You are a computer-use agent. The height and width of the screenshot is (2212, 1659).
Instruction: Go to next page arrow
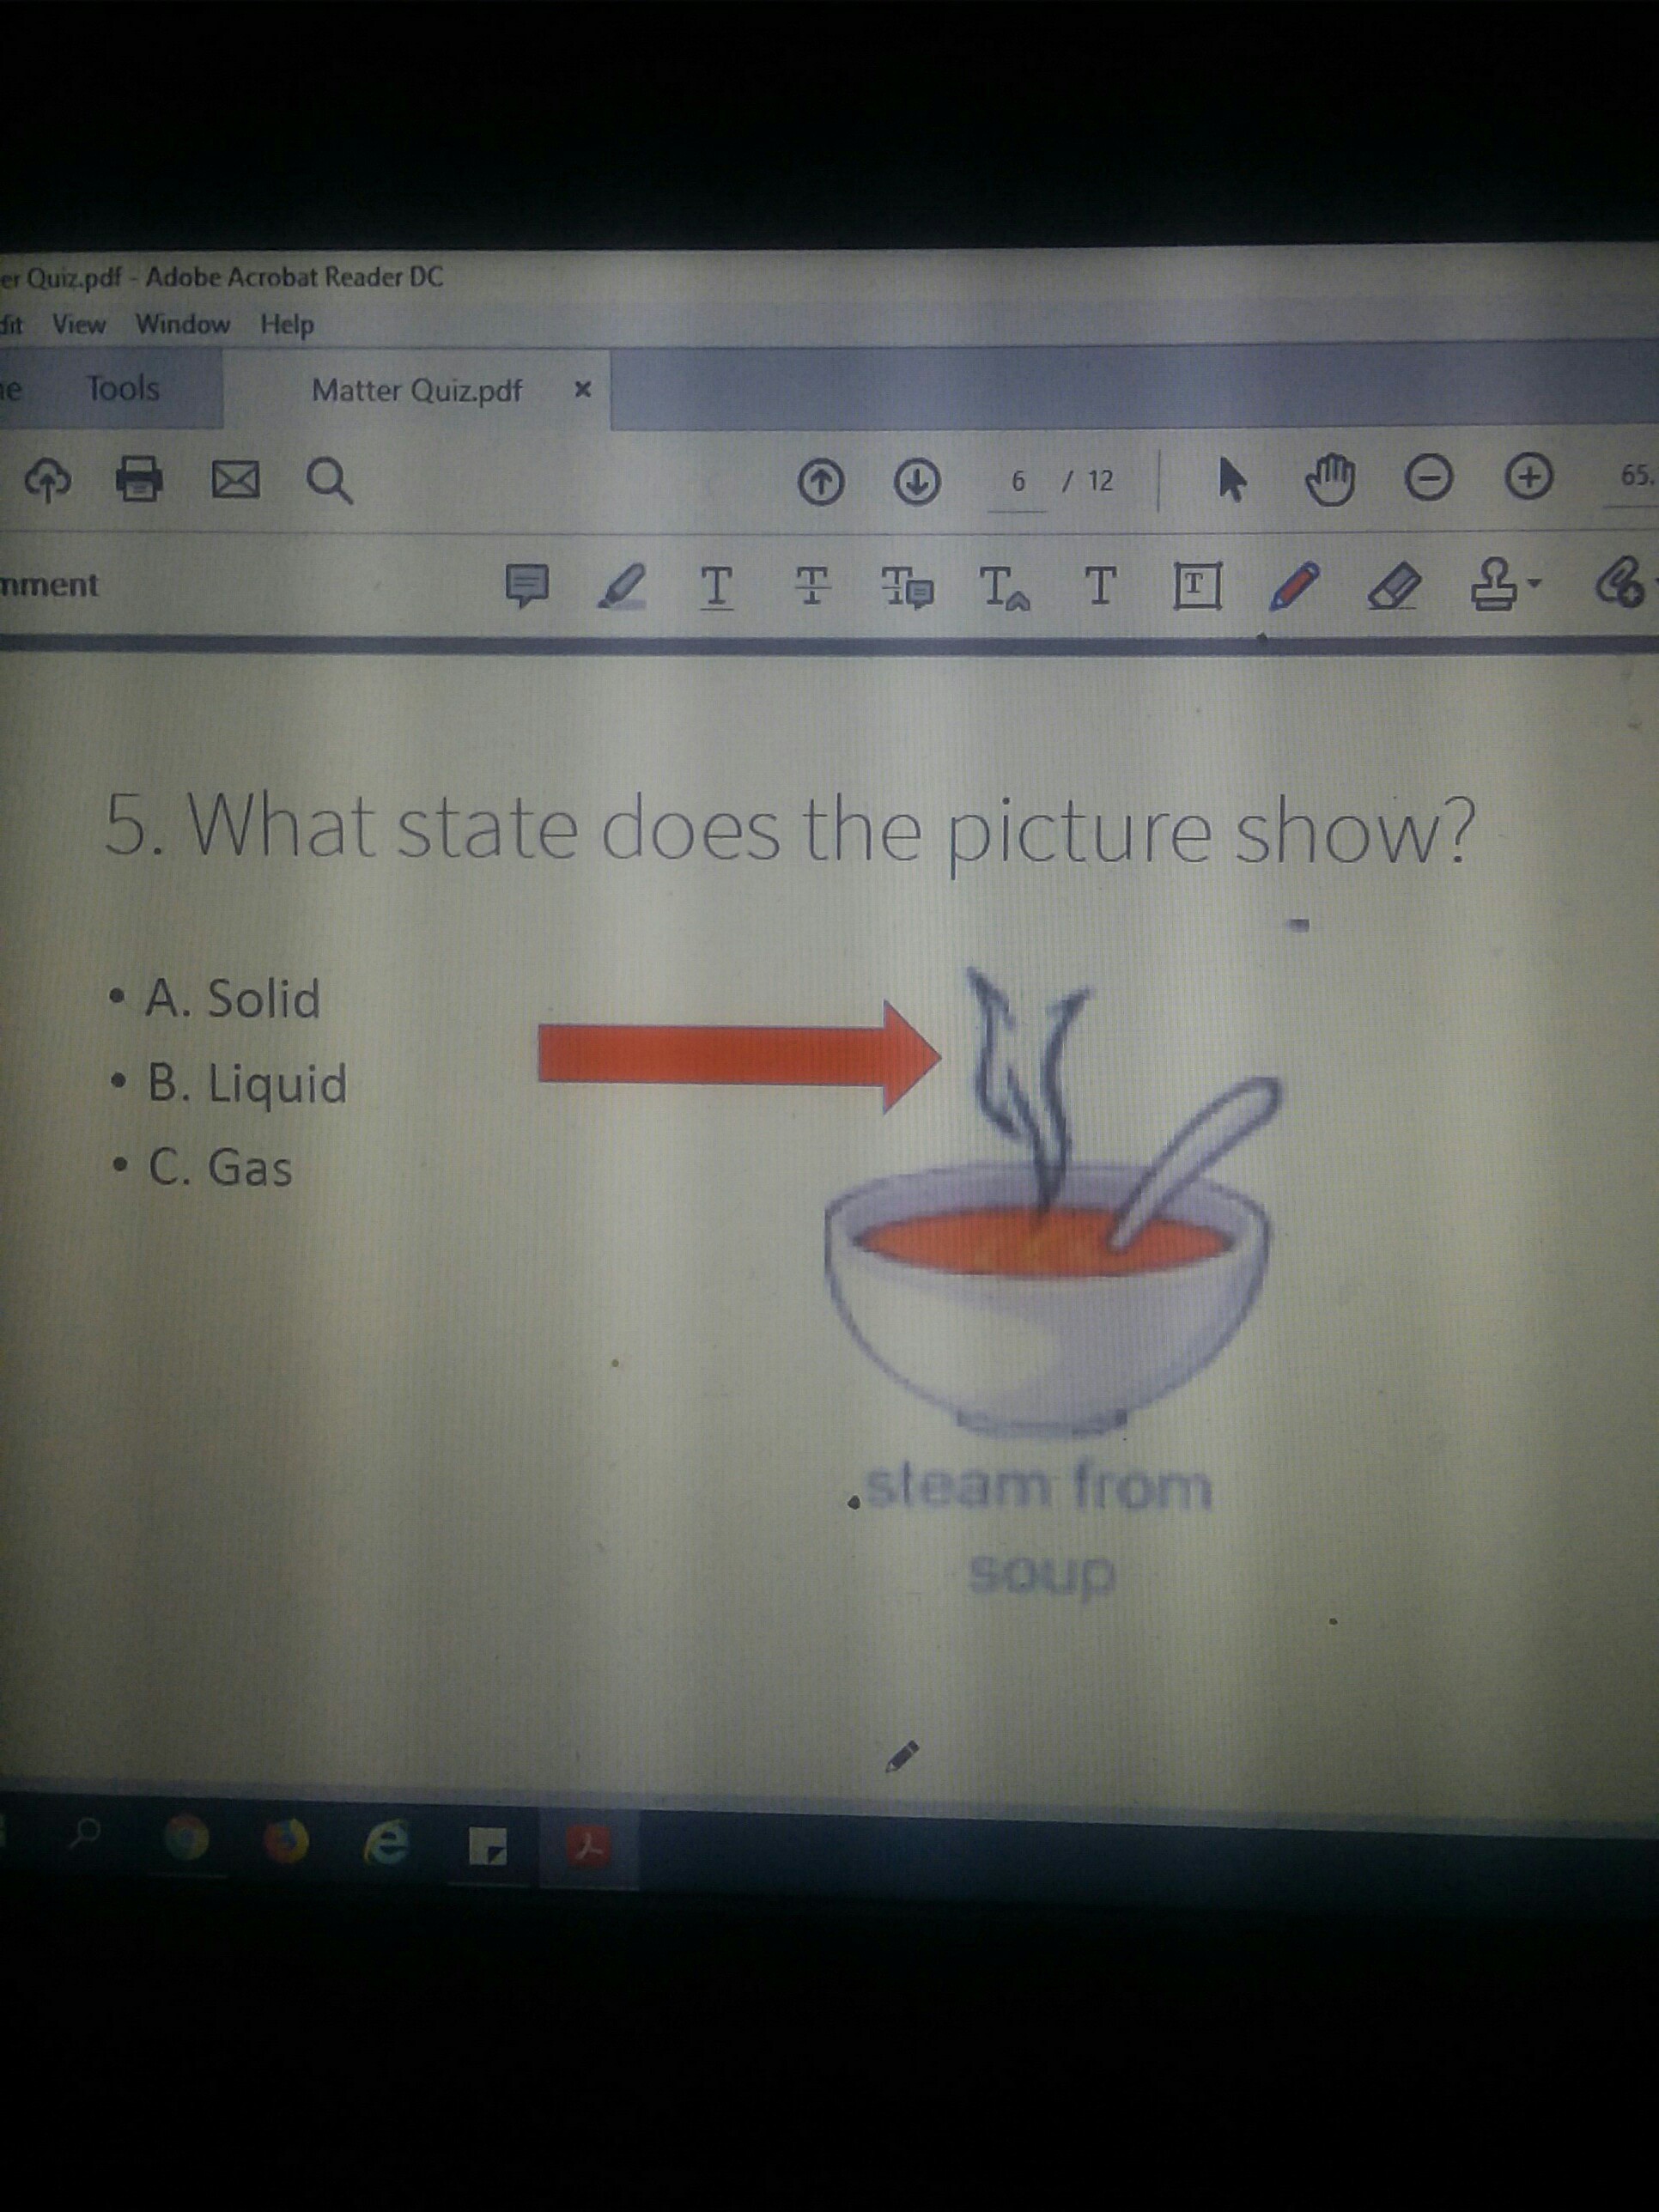pyautogui.click(x=916, y=481)
